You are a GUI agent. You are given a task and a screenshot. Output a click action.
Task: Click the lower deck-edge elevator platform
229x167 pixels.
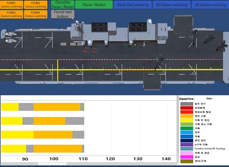pyautogui.click(x=152, y=80)
